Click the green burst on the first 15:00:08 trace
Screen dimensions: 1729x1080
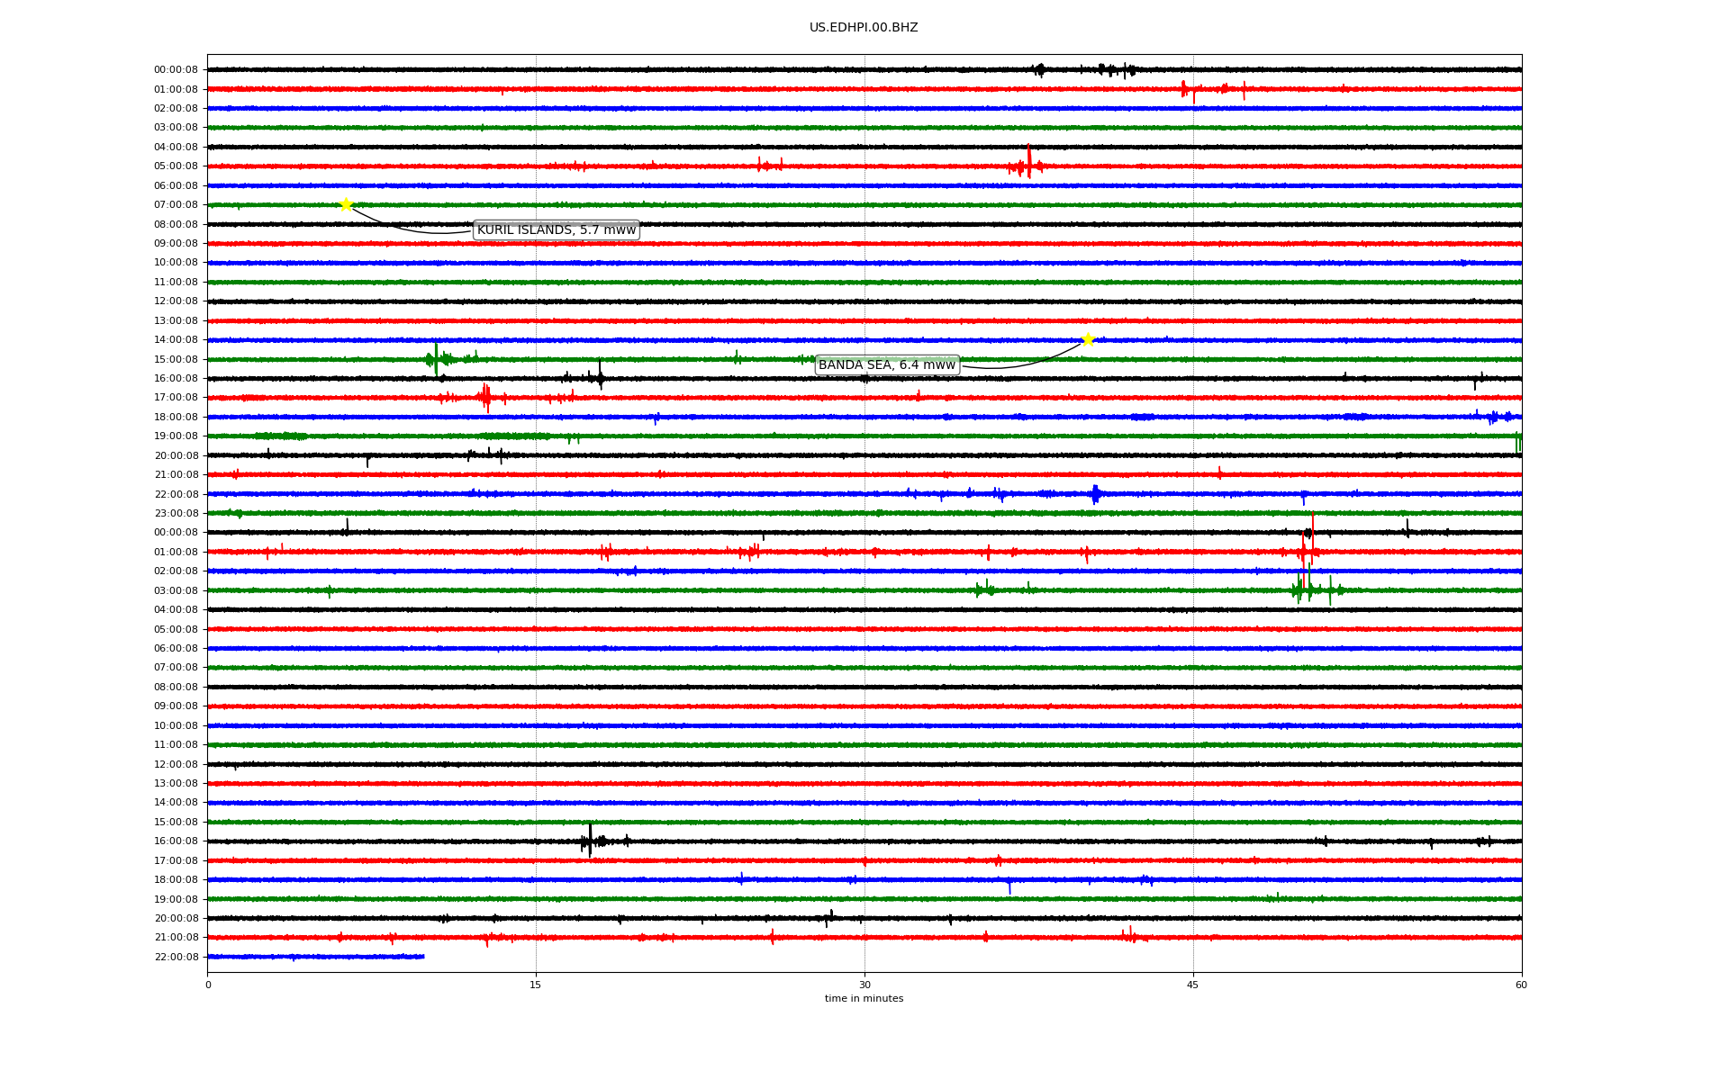436,359
